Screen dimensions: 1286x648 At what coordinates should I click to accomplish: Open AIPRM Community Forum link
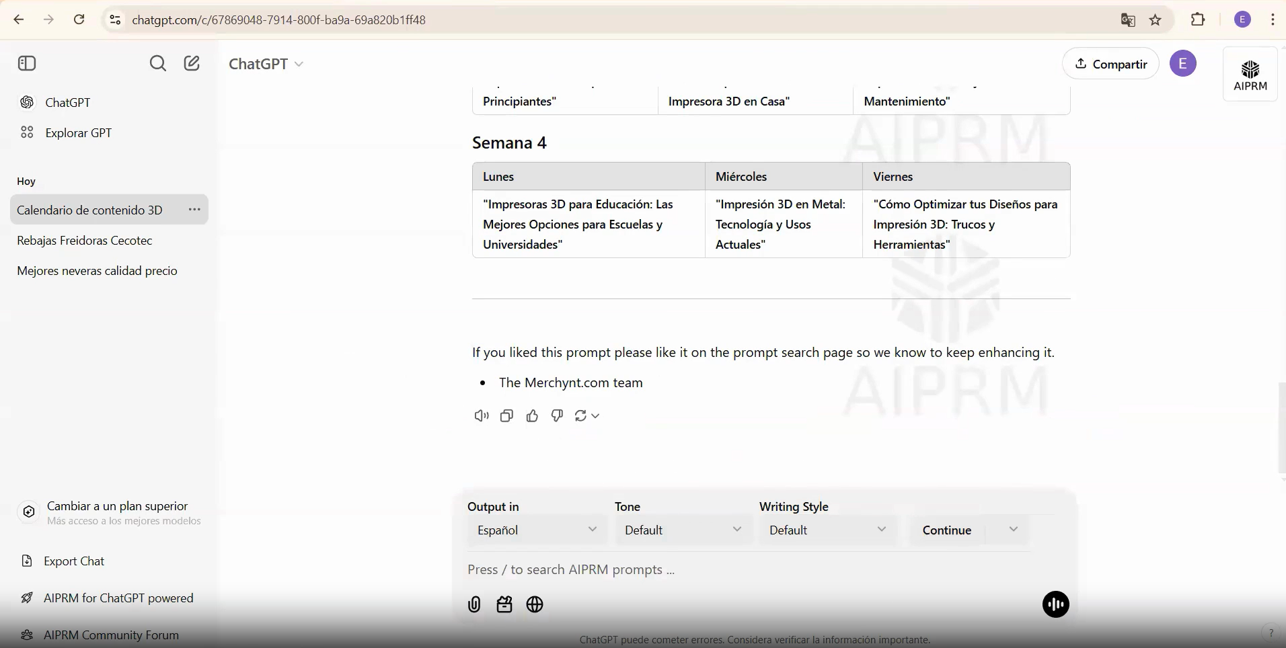click(x=111, y=635)
